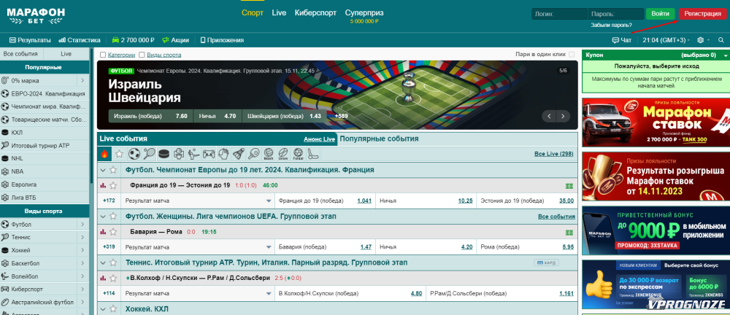Open the search magnifier in the top bar
Viewport: 730px width, 315px height.
721,40
